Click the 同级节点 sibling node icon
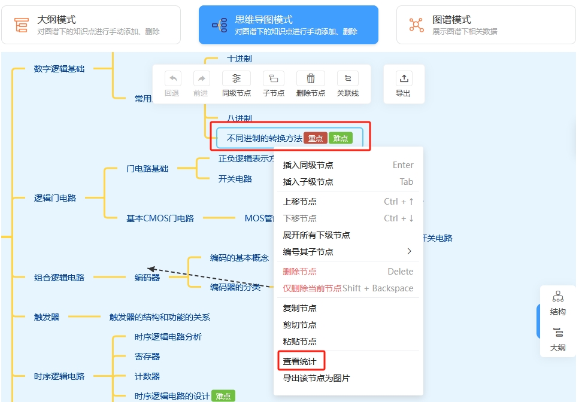Image resolution: width=579 pixels, height=402 pixels. (236, 78)
